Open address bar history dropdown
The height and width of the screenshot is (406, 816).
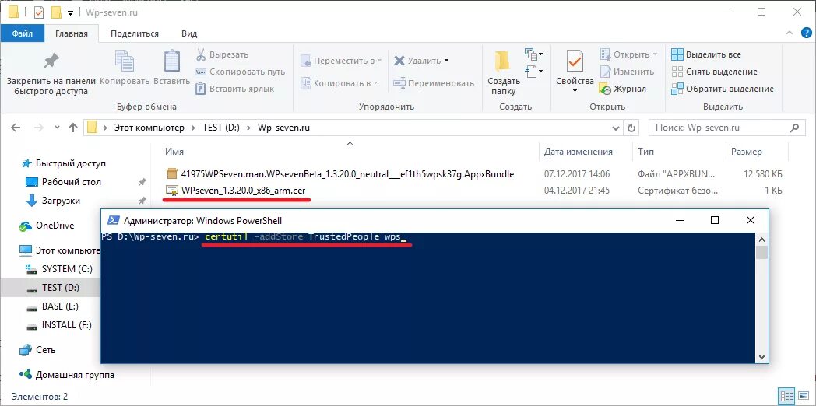(616, 128)
